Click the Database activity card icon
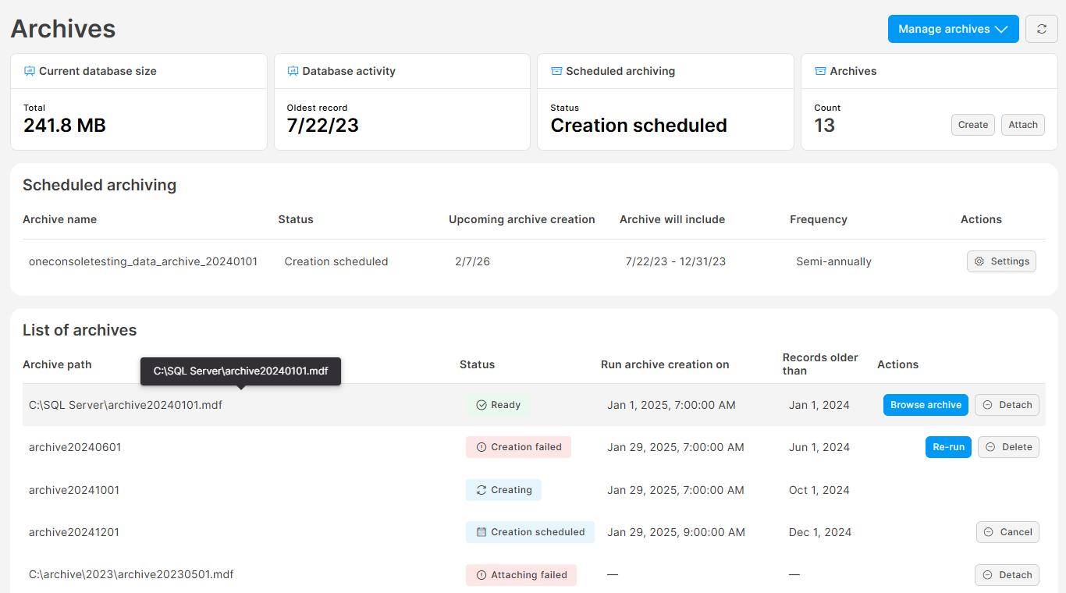Viewport: 1066px width, 593px height. [x=293, y=71]
